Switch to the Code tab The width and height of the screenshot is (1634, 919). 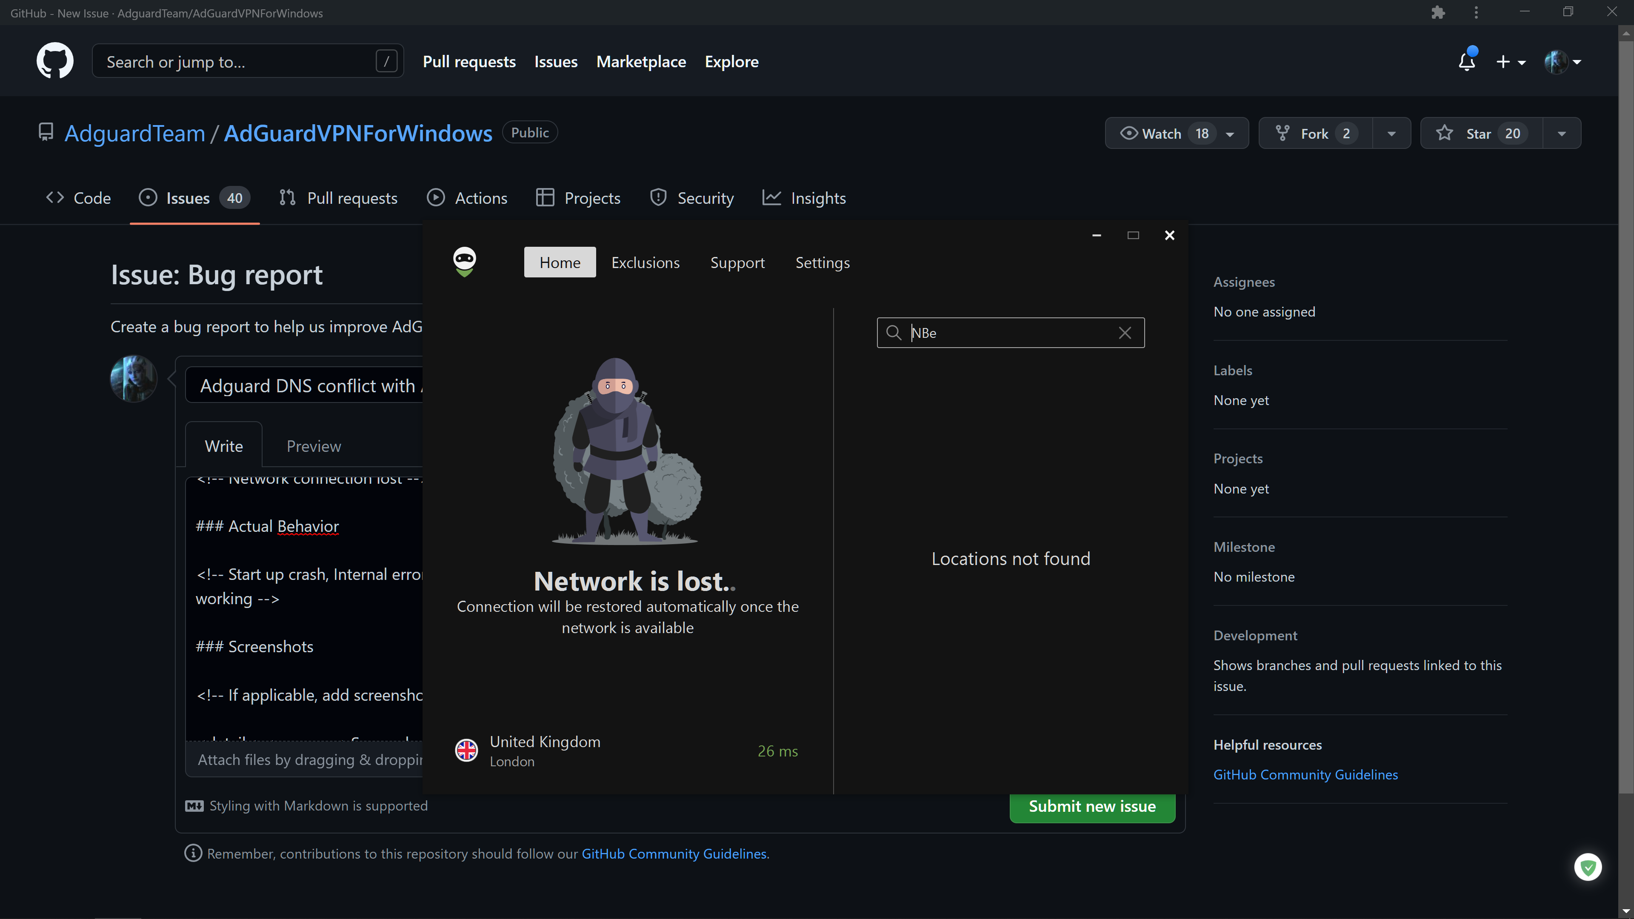(79, 198)
